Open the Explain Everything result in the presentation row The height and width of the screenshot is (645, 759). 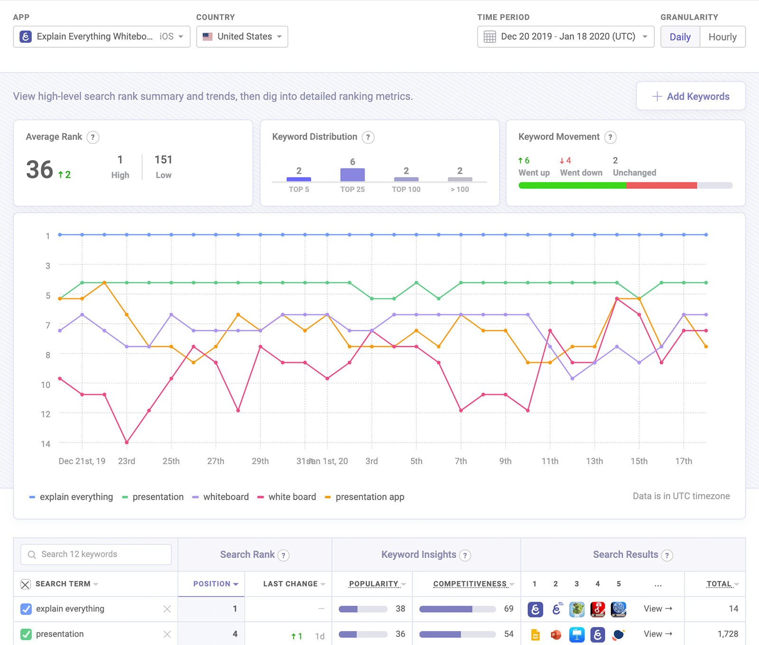coord(598,635)
